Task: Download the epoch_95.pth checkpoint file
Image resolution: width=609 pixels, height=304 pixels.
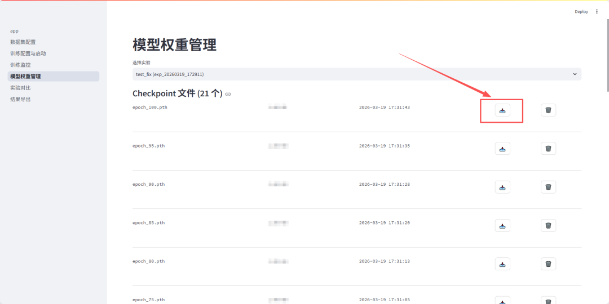Action: [x=502, y=149]
